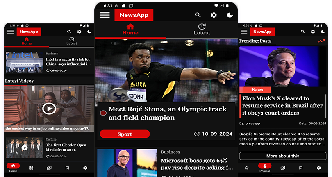332x177 pixels.
Task: Toggle moon dark mode in right phone
Action: 323,32
